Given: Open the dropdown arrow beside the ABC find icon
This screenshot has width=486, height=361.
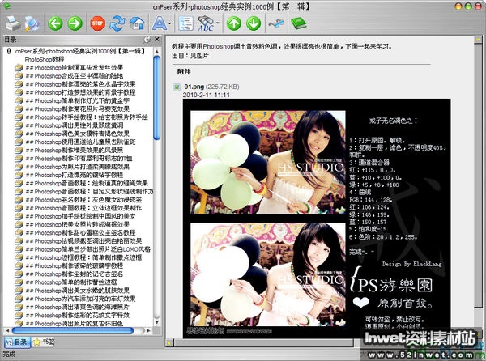Looking at the screenshot, I should (218, 23).
